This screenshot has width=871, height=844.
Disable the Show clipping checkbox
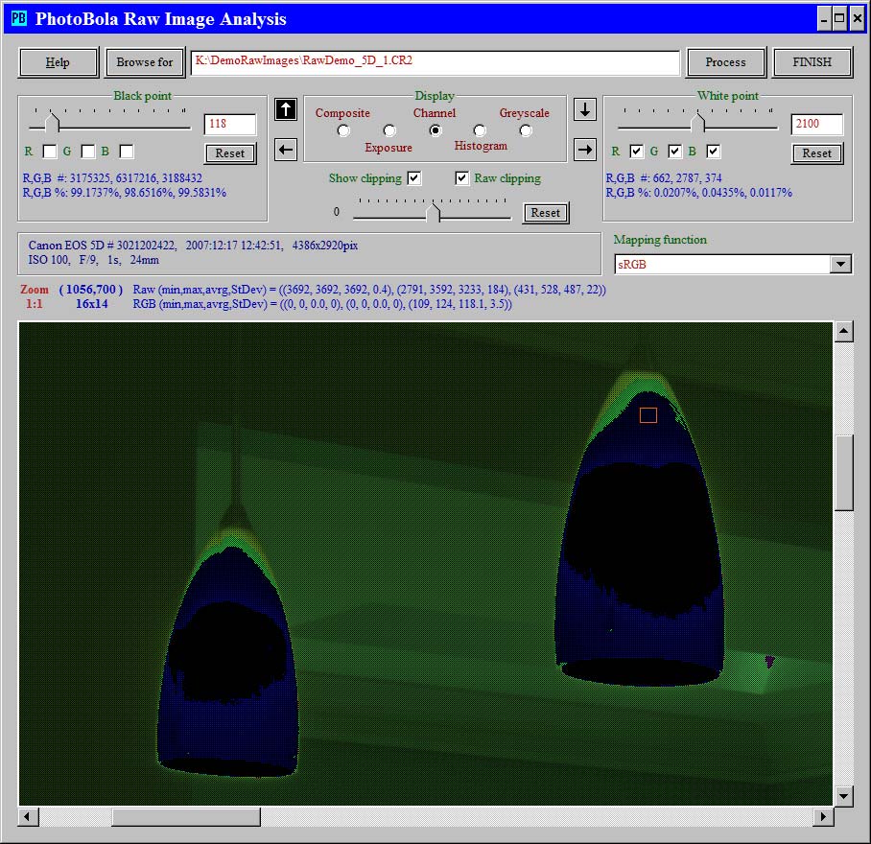click(x=414, y=178)
